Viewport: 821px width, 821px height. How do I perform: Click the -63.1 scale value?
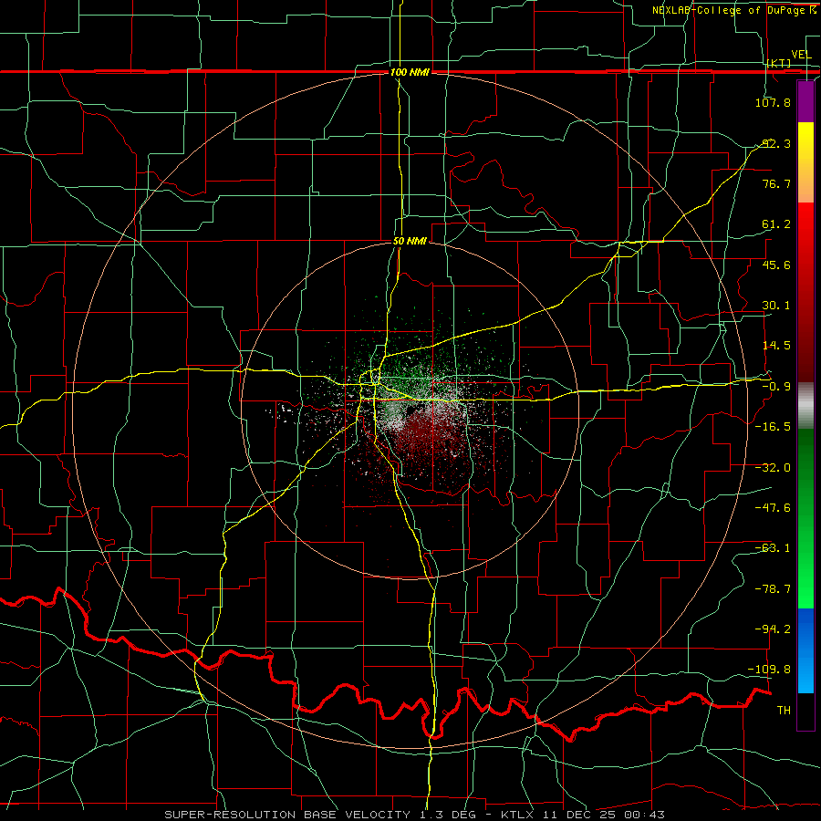point(773,548)
